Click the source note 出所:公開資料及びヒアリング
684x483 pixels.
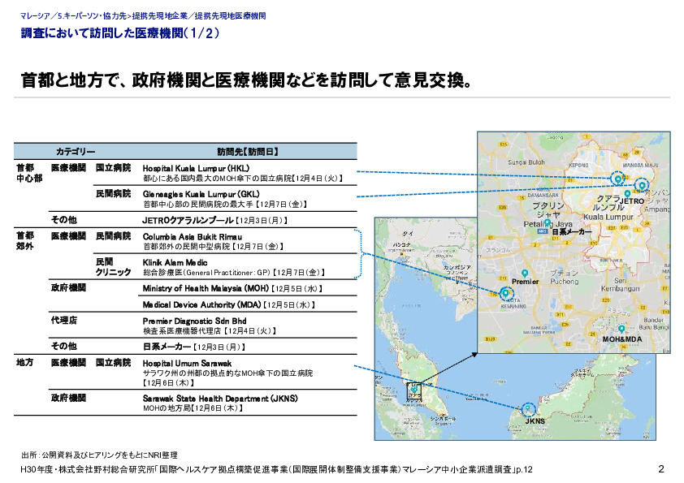99,455
